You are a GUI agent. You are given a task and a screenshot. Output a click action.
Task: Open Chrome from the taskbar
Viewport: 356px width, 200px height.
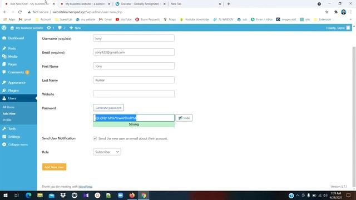(144, 195)
